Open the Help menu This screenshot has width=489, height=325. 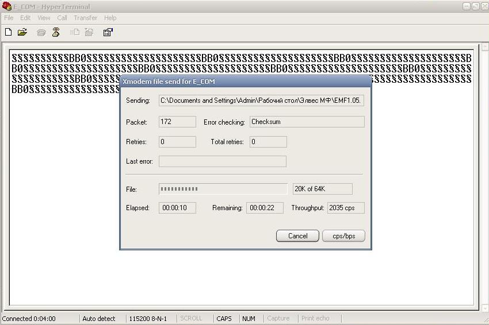coord(110,18)
